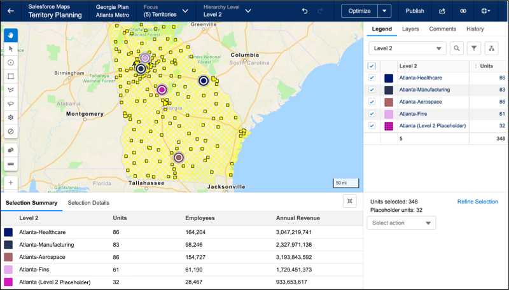Choose the rectangle selection tool
This screenshot has width=509, height=290.
pos(11,76)
